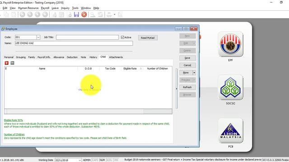This screenshot has height=162, width=289.
Task: Open the EPF shortcut icon
Action: [x=230, y=44]
